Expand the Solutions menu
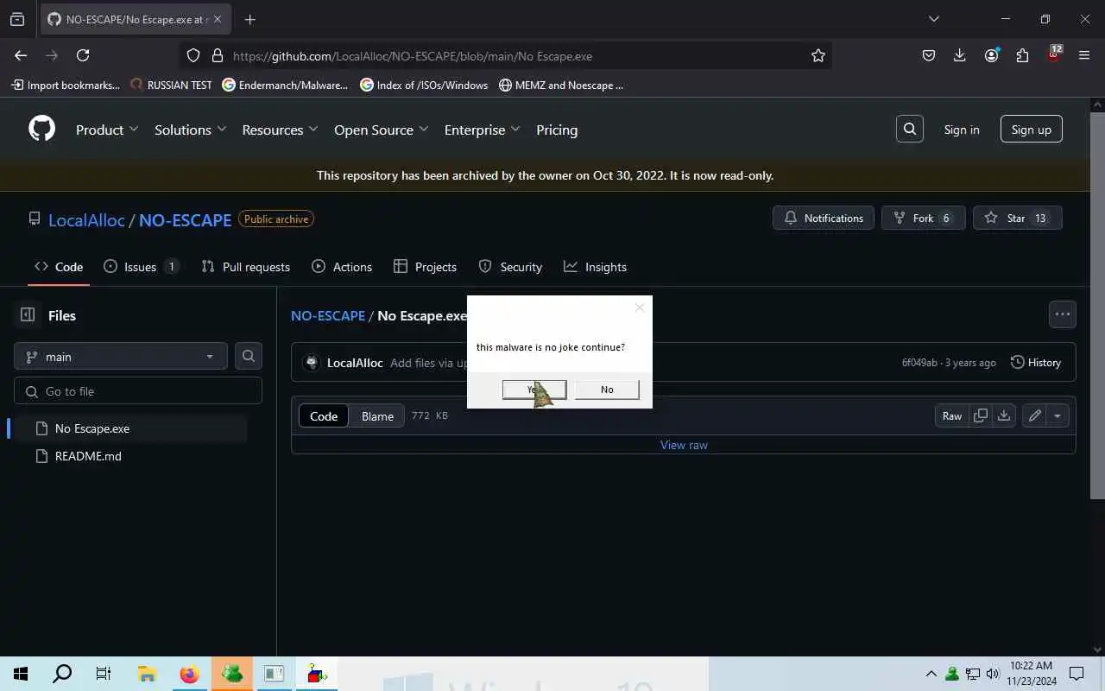Image resolution: width=1105 pixels, height=691 pixels. 190,130
